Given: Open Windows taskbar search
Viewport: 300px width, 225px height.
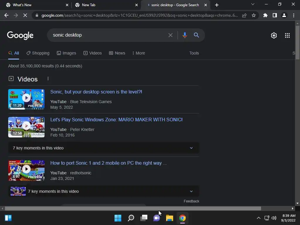Looking at the screenshot, I should point(131,218).
